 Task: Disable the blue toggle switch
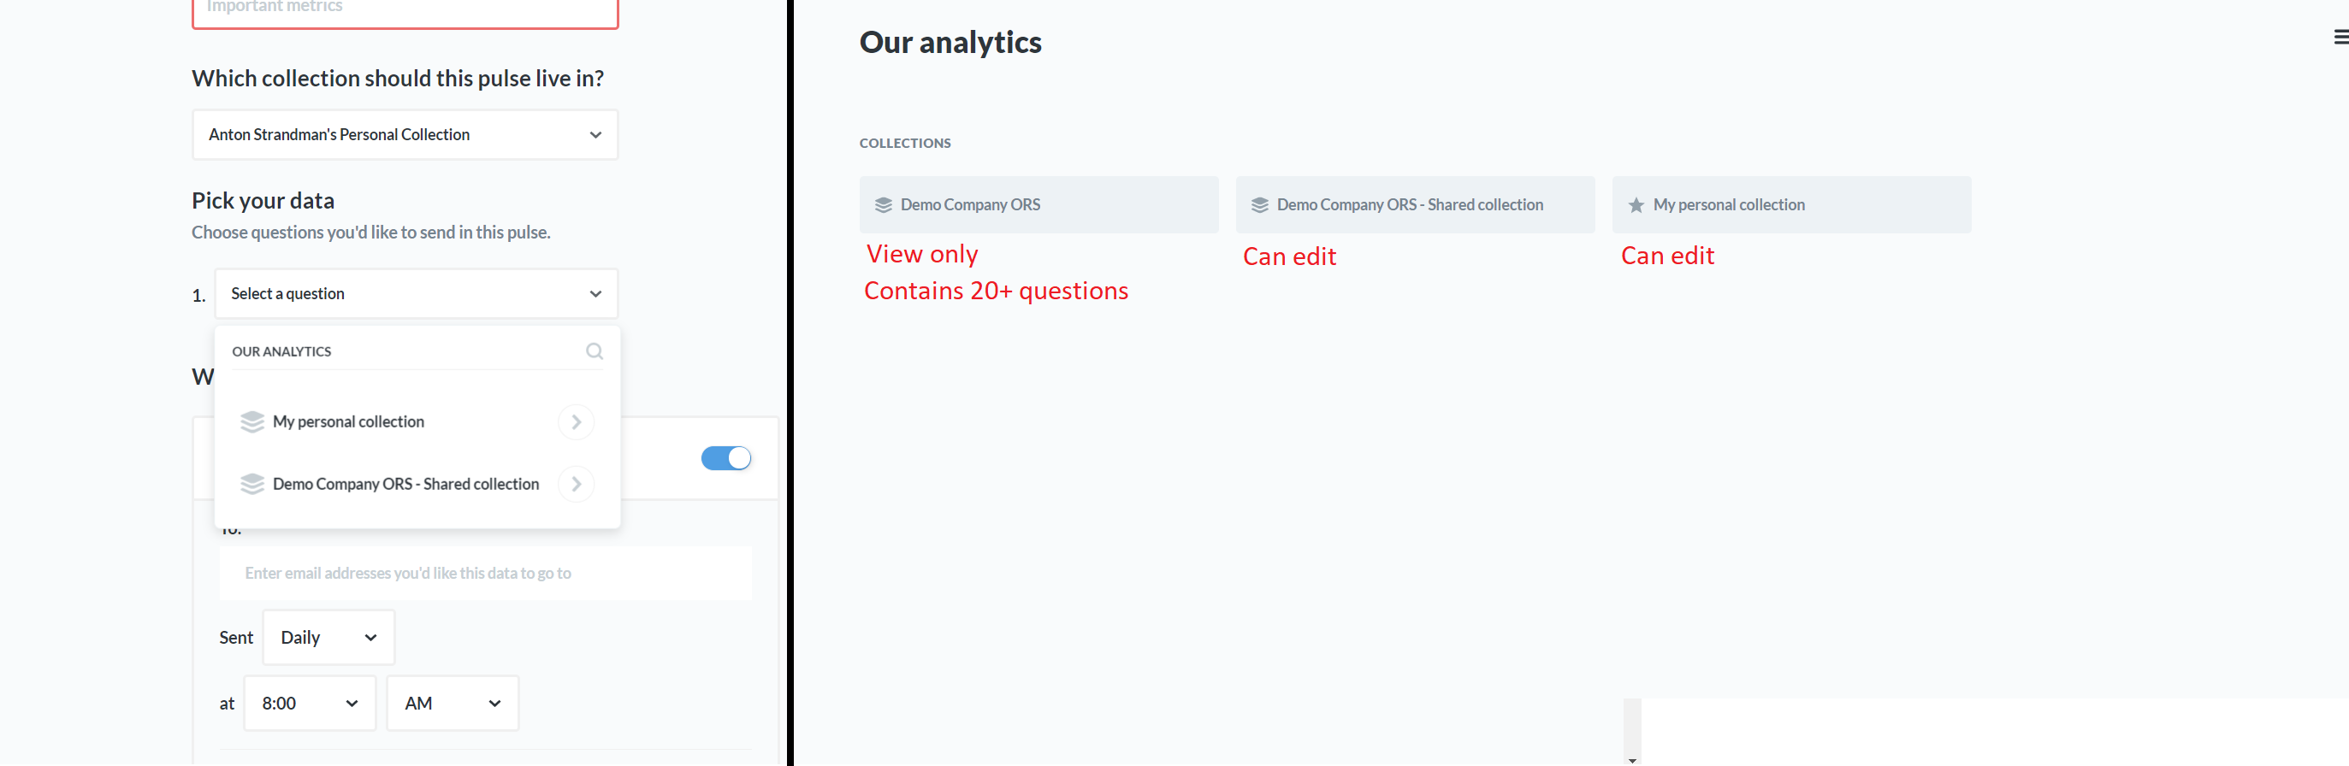tap(726, 458)
